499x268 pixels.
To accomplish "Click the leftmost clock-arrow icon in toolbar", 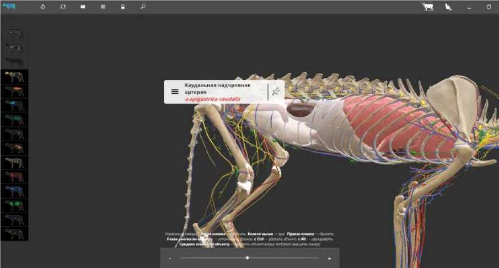I will tap(43, 7).
